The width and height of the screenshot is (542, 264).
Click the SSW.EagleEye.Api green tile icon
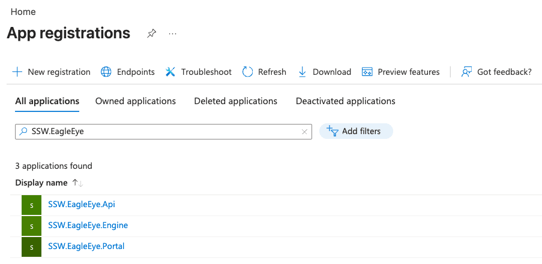tap(31, 205)
